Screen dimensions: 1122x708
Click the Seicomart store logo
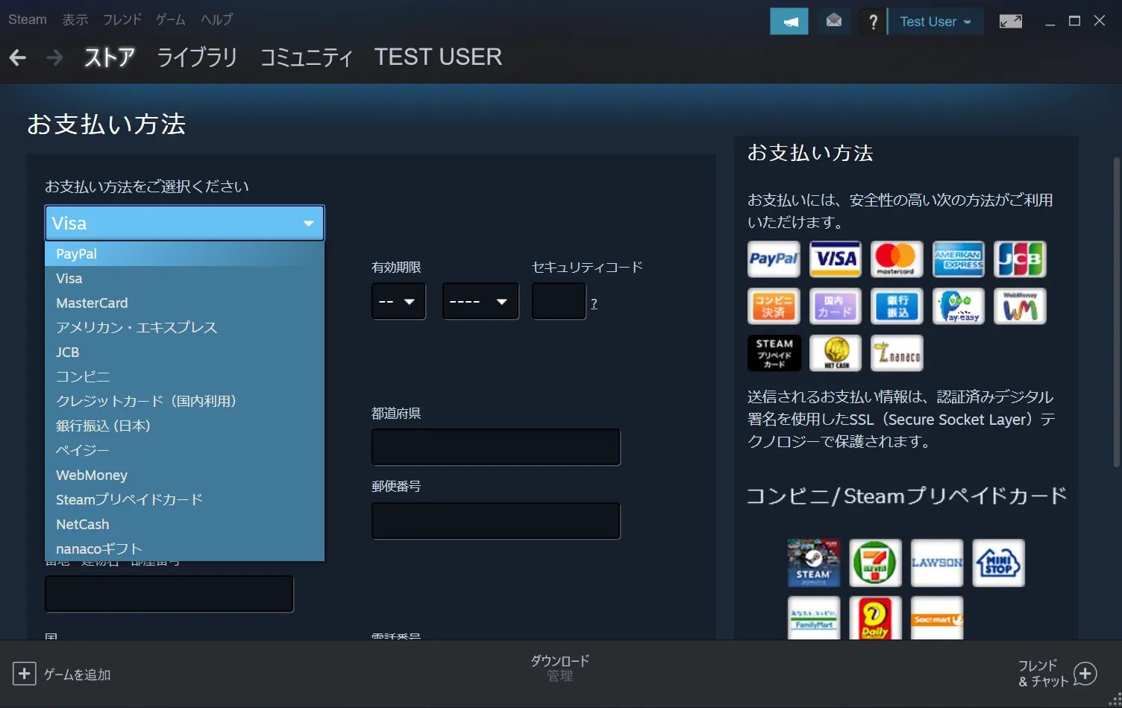(937, 618)
